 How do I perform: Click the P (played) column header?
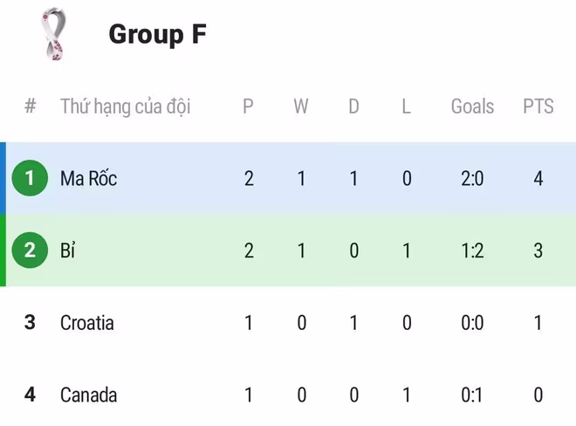(248, 106)
